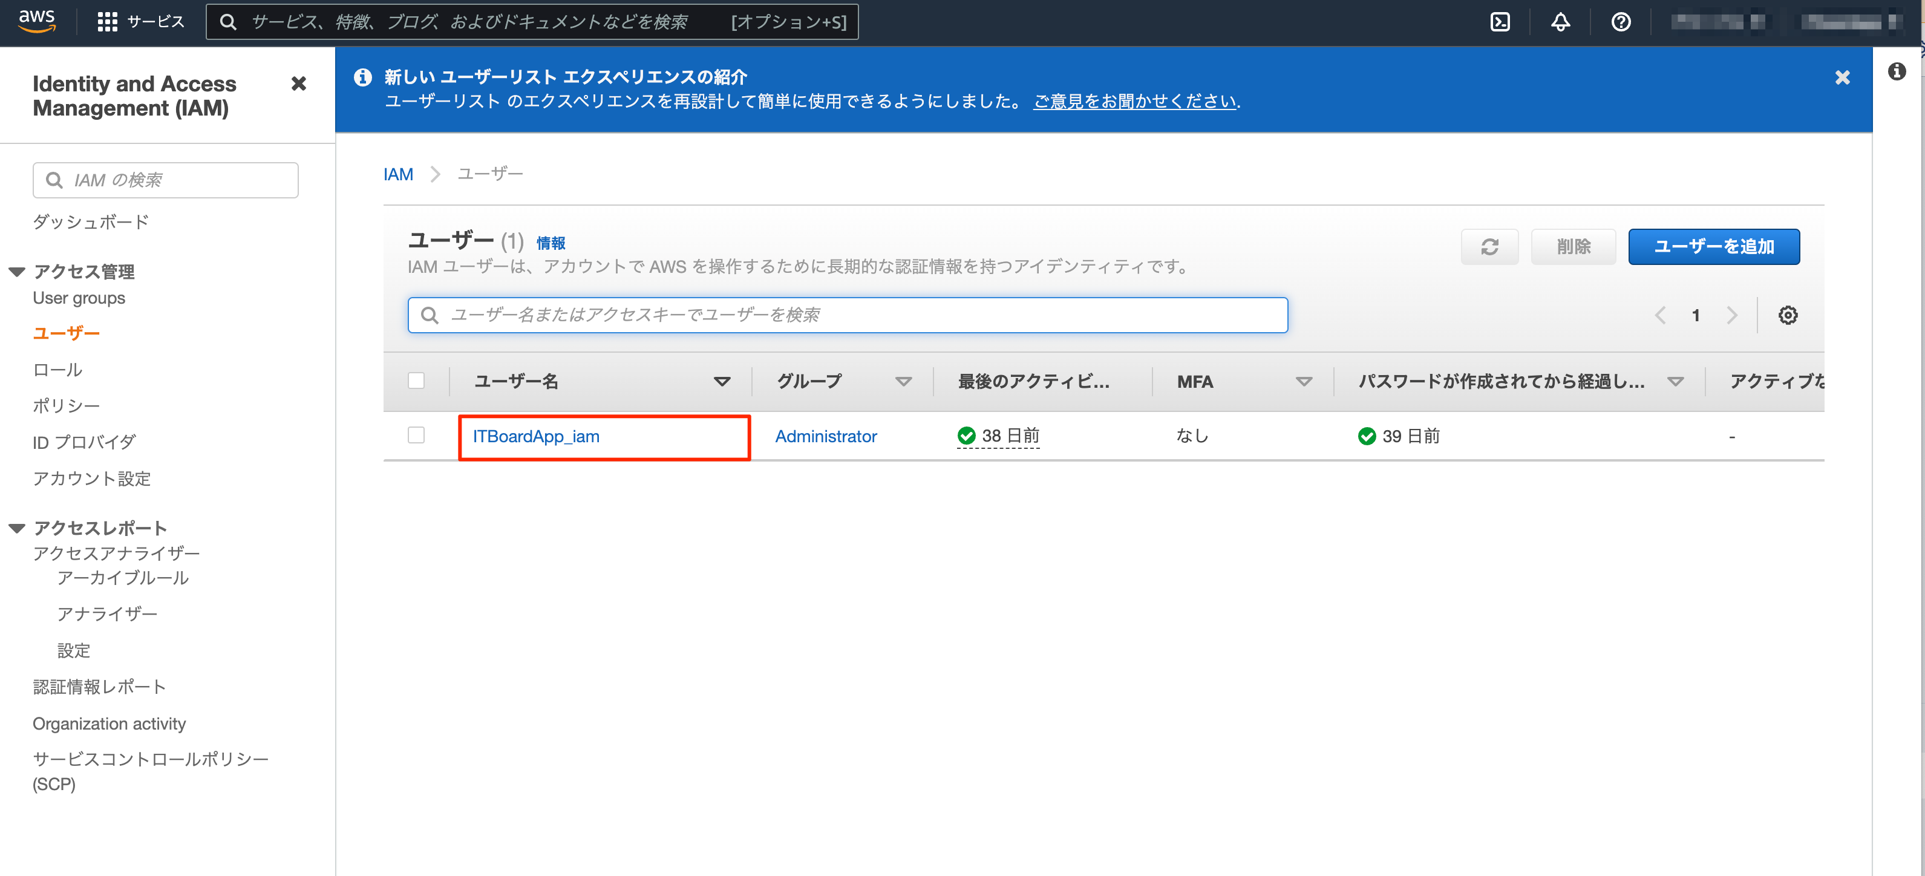Click the AWS logo home icon
The image size is (1925, 876).
coord(37,21)
